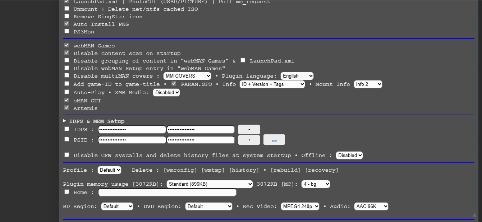The height and width of the screenshot is (222, 482).
Task: Open the Mount Info dropdown
Action: pyautogui.click(x=368, y=84)
